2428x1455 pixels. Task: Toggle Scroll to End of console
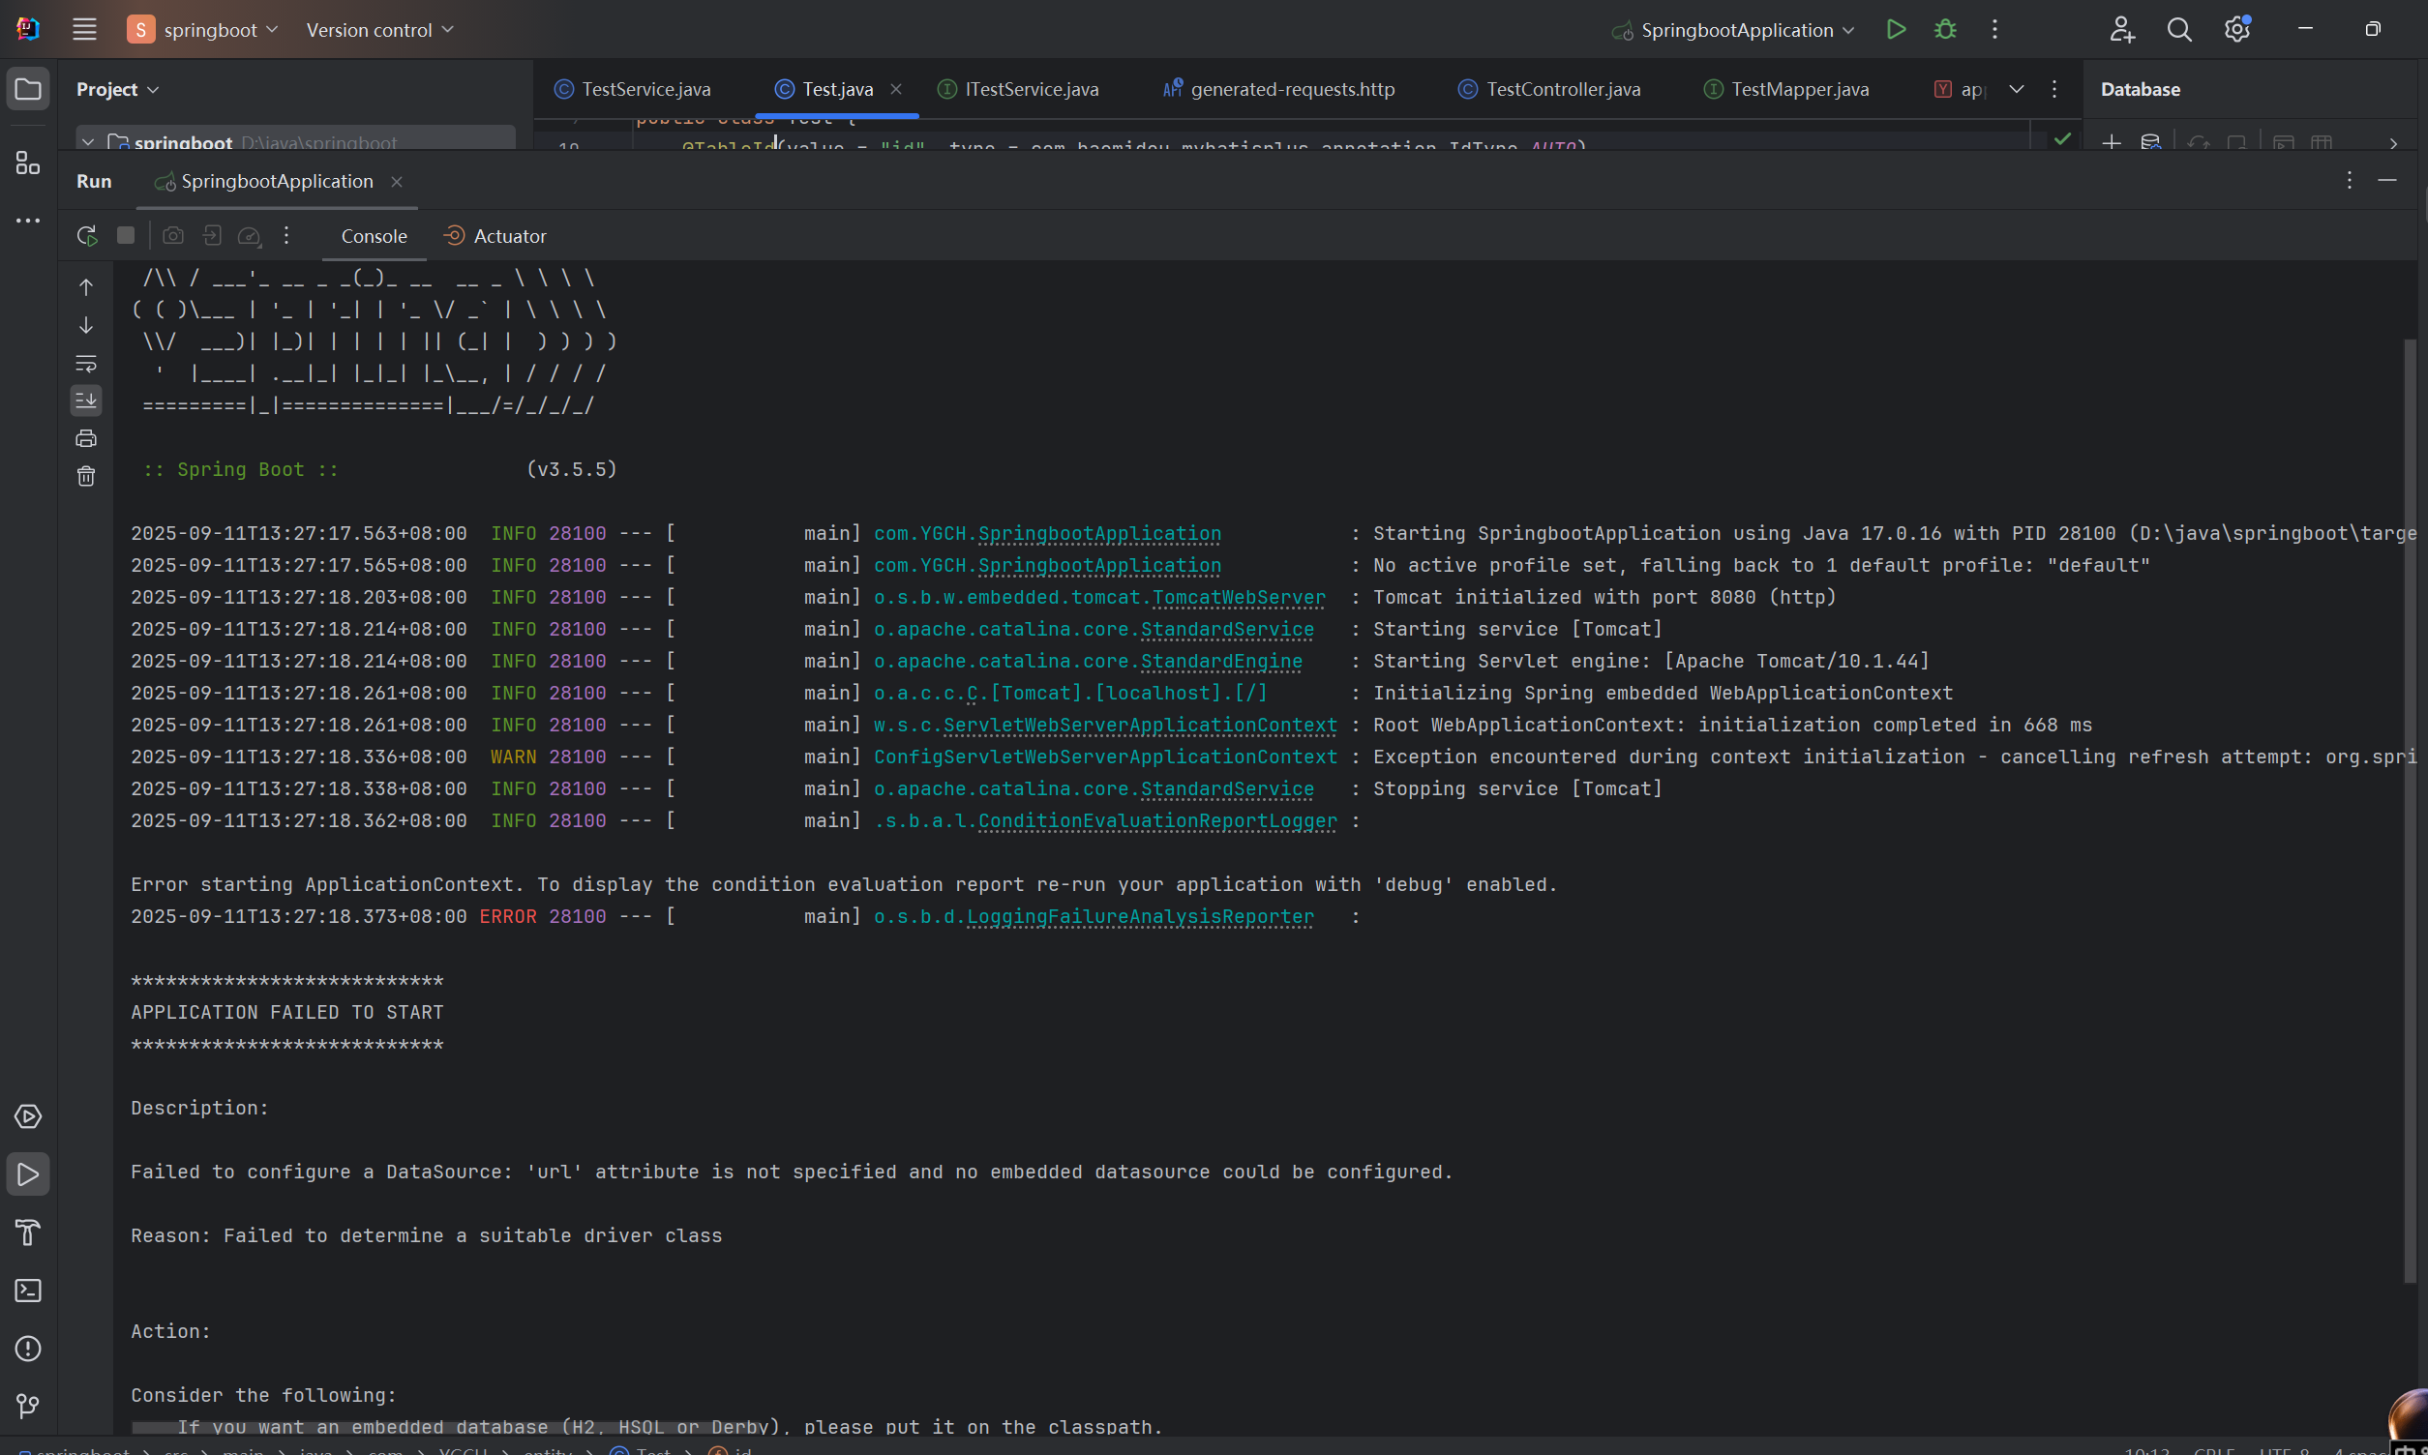(x=86, y=400)
